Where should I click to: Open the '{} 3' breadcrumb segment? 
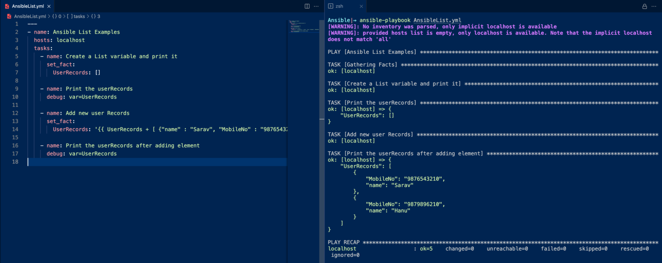tap(95, 16)
